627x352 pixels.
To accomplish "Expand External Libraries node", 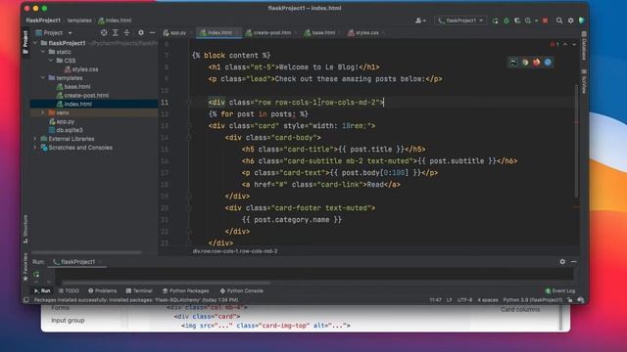I will [x=35, y=139].
